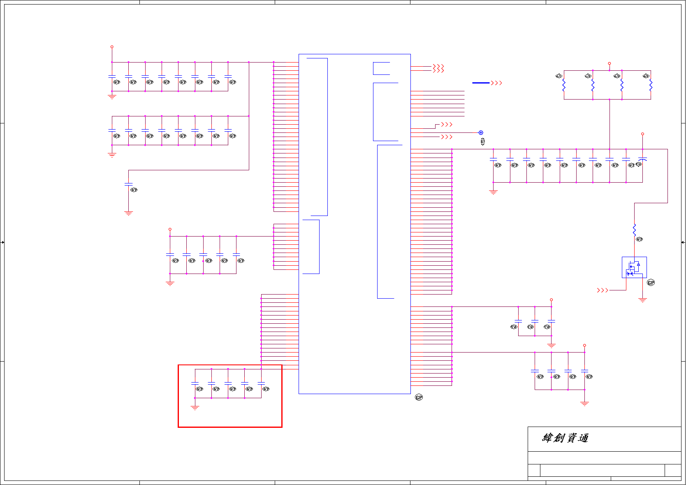
Task: Click the ground symbol beneath the MOSFET source
Action: coord(642,300)
